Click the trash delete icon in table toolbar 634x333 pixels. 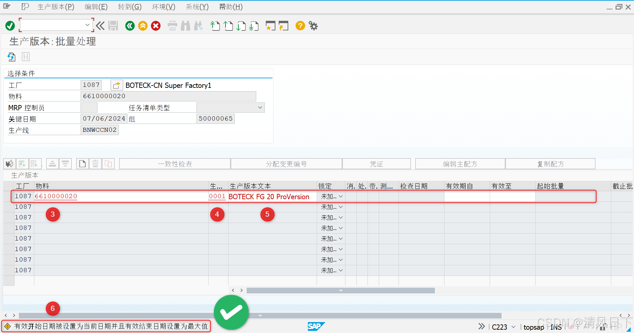[x=95, y=164]
